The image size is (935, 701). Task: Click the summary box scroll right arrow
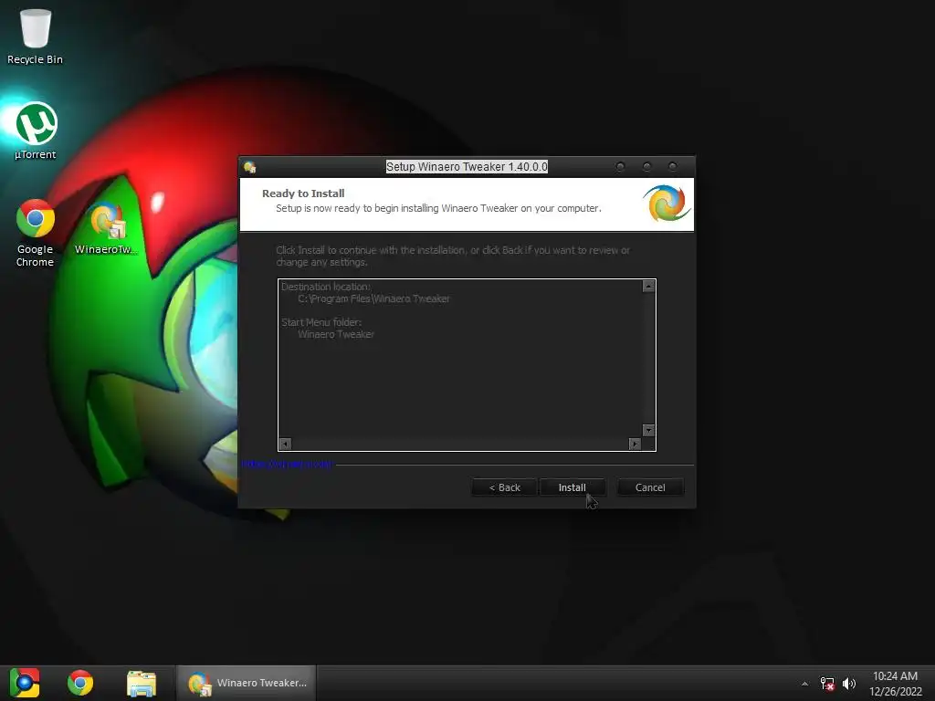click(x=635, y=445)
